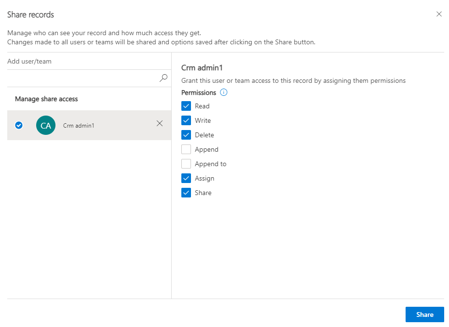Click the Share records dialog title
449x327 pixels.
[x=31, y=14]
